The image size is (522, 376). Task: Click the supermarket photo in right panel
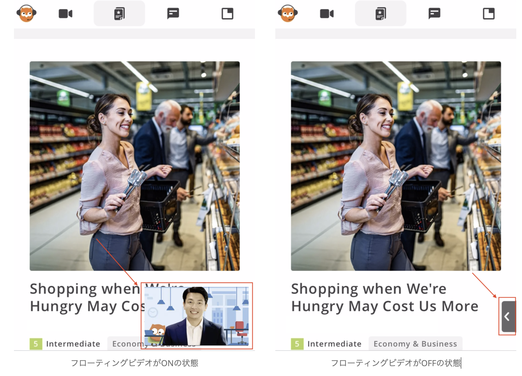(396, 166)
